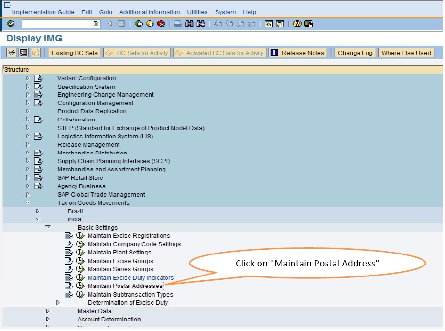The height and width of the screenshot is (331, 445).
Task: Click the documentation icon next to Maintain Excise Registrations
Action: 69,236
